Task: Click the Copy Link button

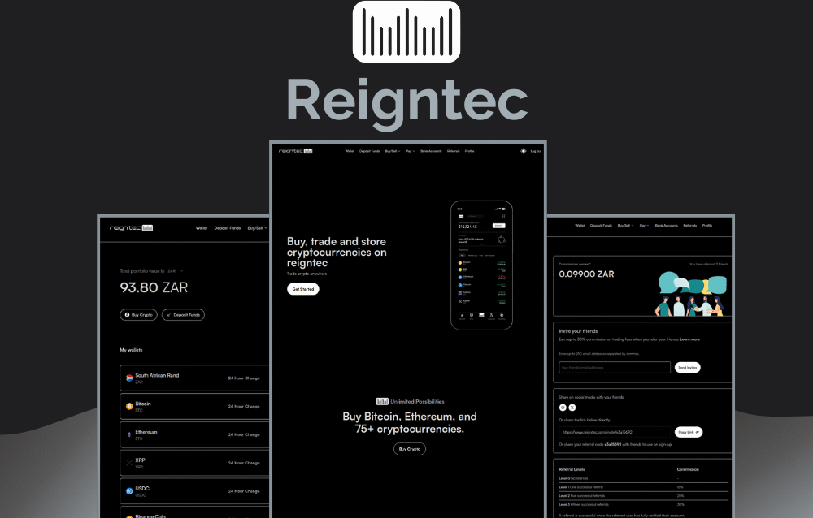Action: pos(688,432)
